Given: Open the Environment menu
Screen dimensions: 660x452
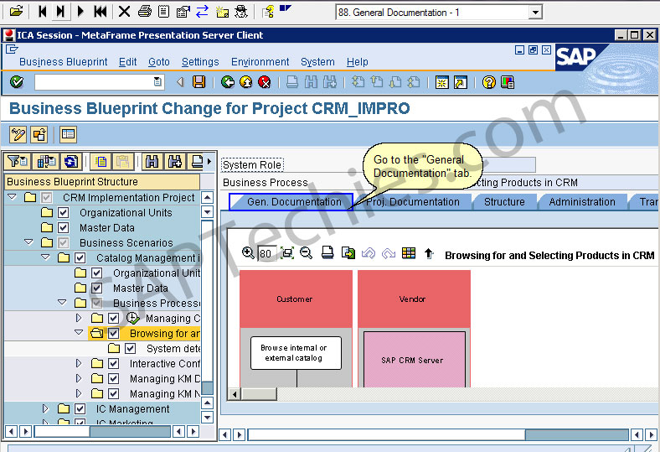Looking at the screenshot, I should (x=260, y=62).
